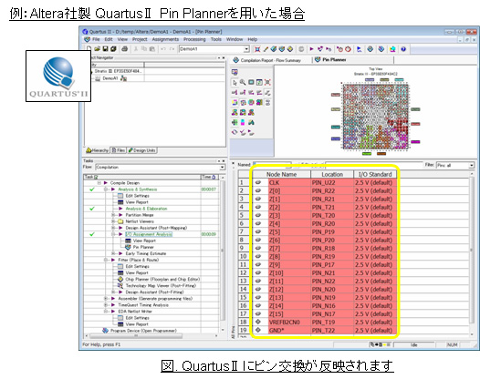Select the PIN_T22 location cell
480x379 pixels.
[332, 331]
